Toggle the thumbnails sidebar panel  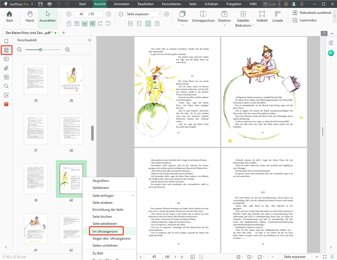[6, 50]
